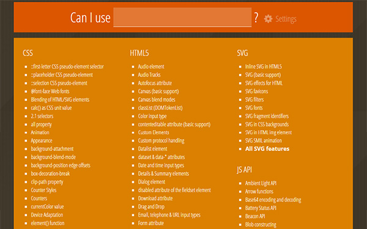
Task: Open SVG (basic support) link
Action: 263,75
